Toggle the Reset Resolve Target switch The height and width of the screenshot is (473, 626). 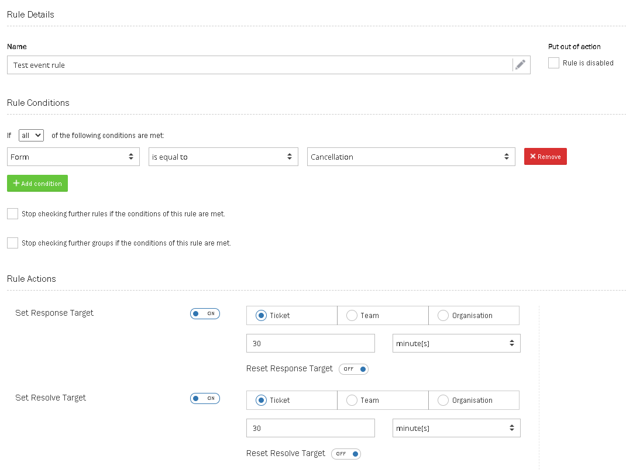(x=346, y=454)
